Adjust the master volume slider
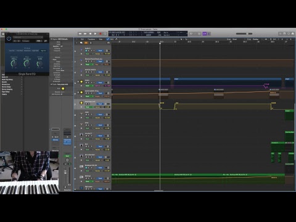This screenshot has height=222, width=296. tap(244, 34)
